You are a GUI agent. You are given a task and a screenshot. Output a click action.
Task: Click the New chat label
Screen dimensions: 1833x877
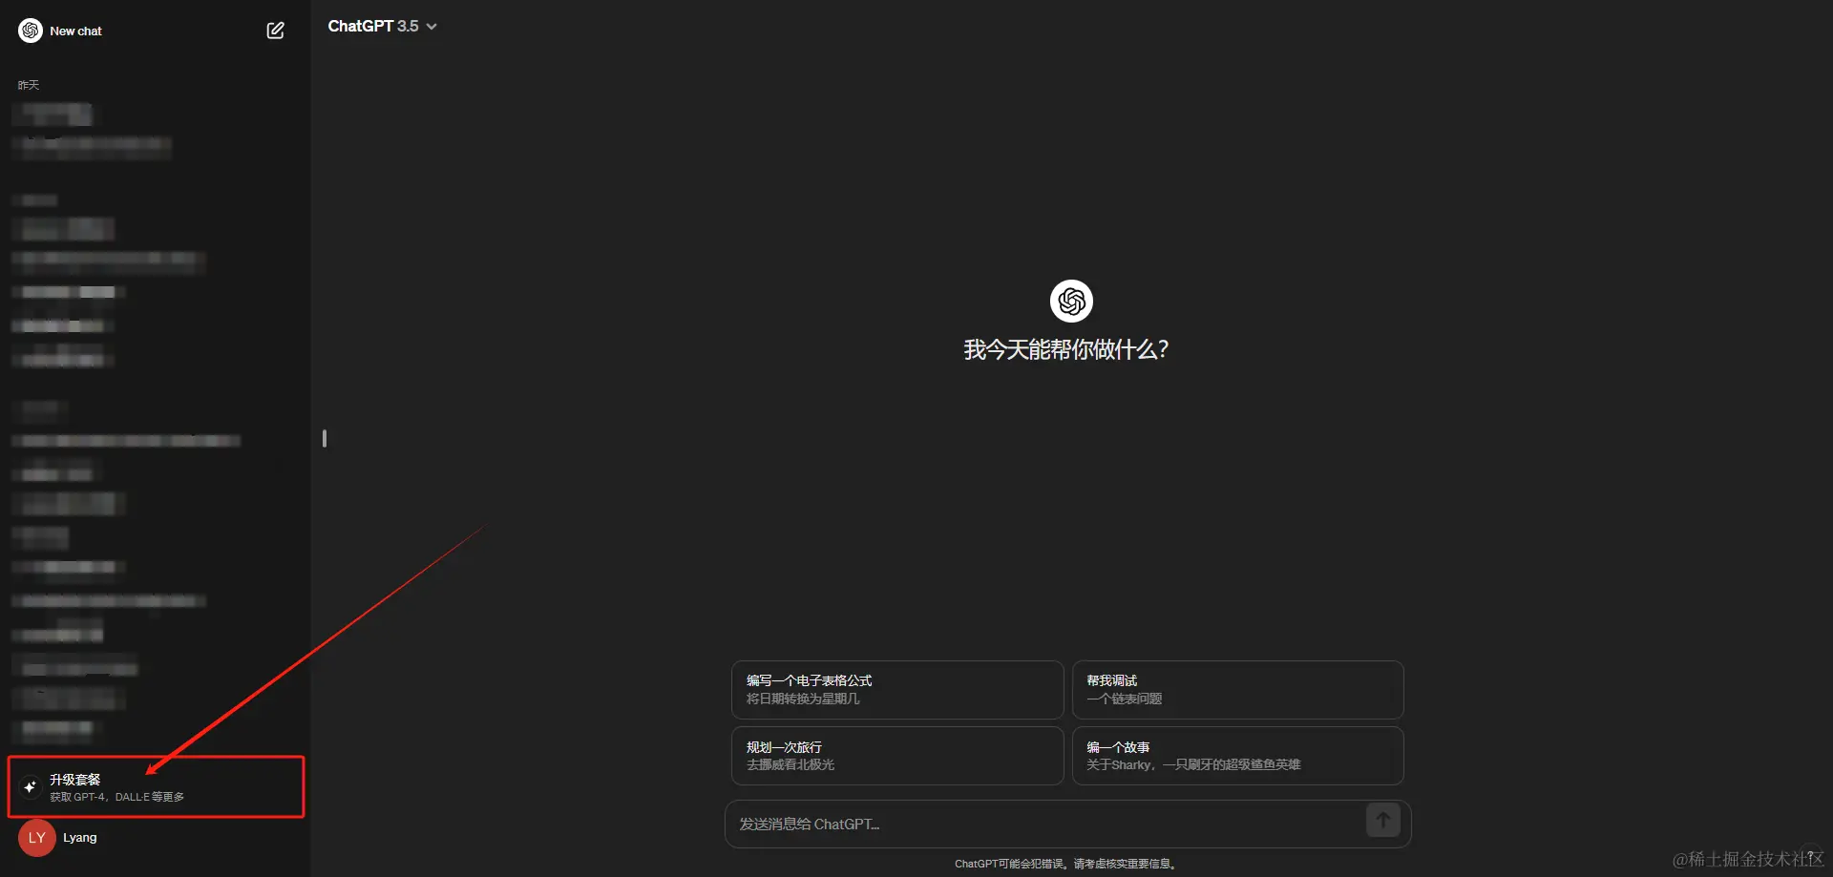pyautogui.click(x=75, y=31)
